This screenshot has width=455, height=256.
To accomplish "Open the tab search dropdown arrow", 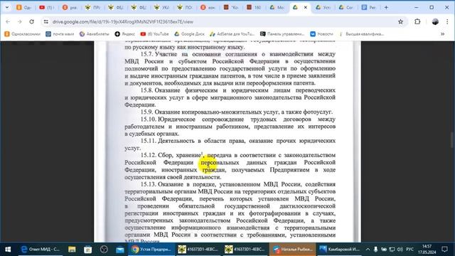I will click(x=7, y=8).
